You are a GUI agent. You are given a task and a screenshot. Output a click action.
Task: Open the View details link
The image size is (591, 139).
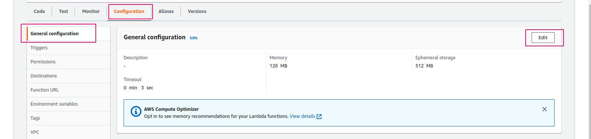[x=303, y=116]
